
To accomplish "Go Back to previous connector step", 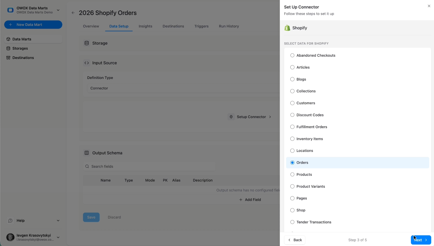I will [295, 240].
